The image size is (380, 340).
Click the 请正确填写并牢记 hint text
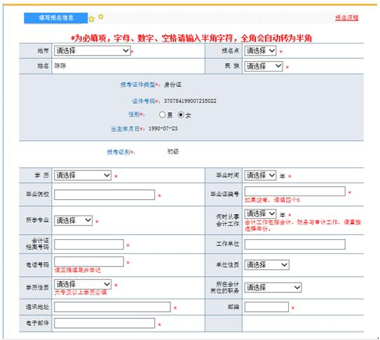point(78,270)
